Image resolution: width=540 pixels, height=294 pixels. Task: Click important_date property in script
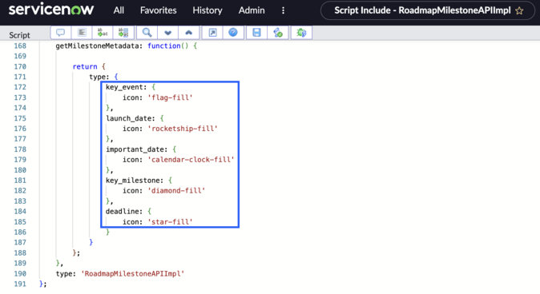135,149
